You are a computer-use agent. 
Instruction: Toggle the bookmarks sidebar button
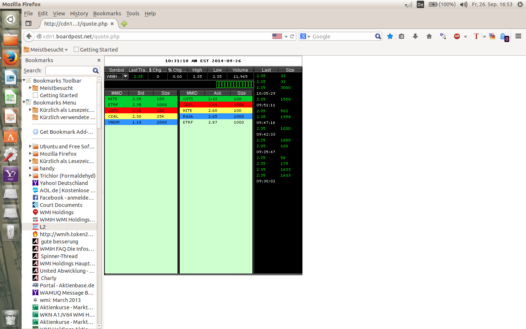pos(28,23)
